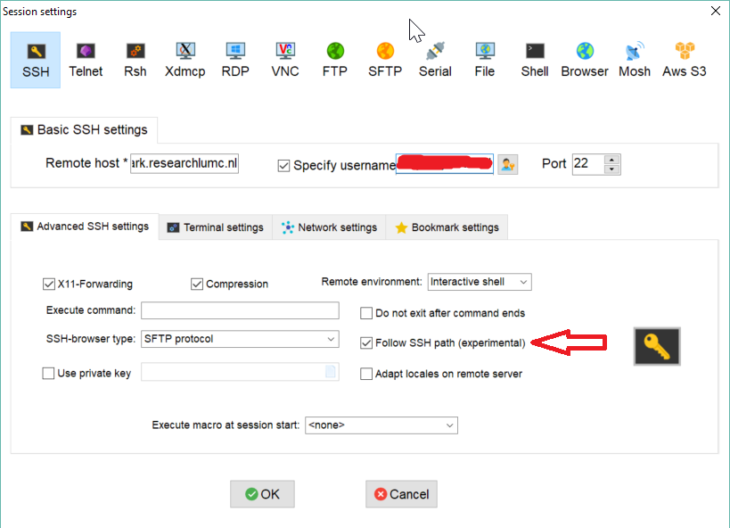Select the Telnet session type icon
Screen dimensions: 730x528
pyautogui.click(x=86, y=60)
